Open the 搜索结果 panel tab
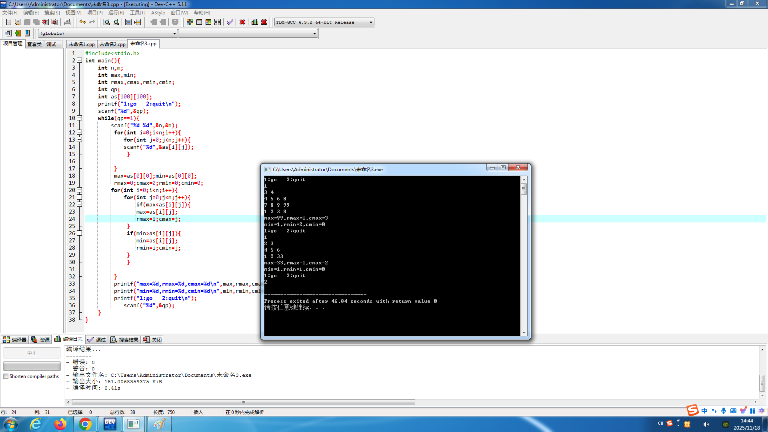Screen dimensions: 768x432 [124, 340]
